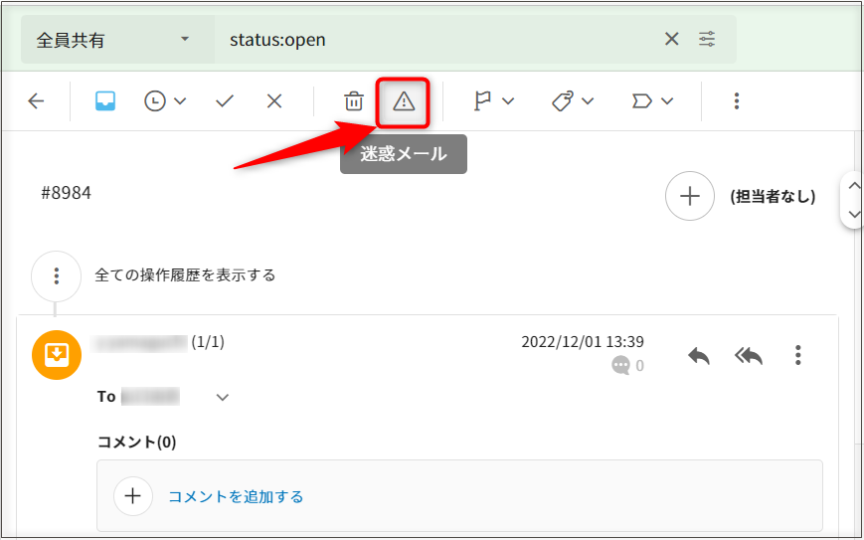The width and height of the screenshot is (864, 540).
Task: Open message more options vertical dots
Action: [797, 355]
